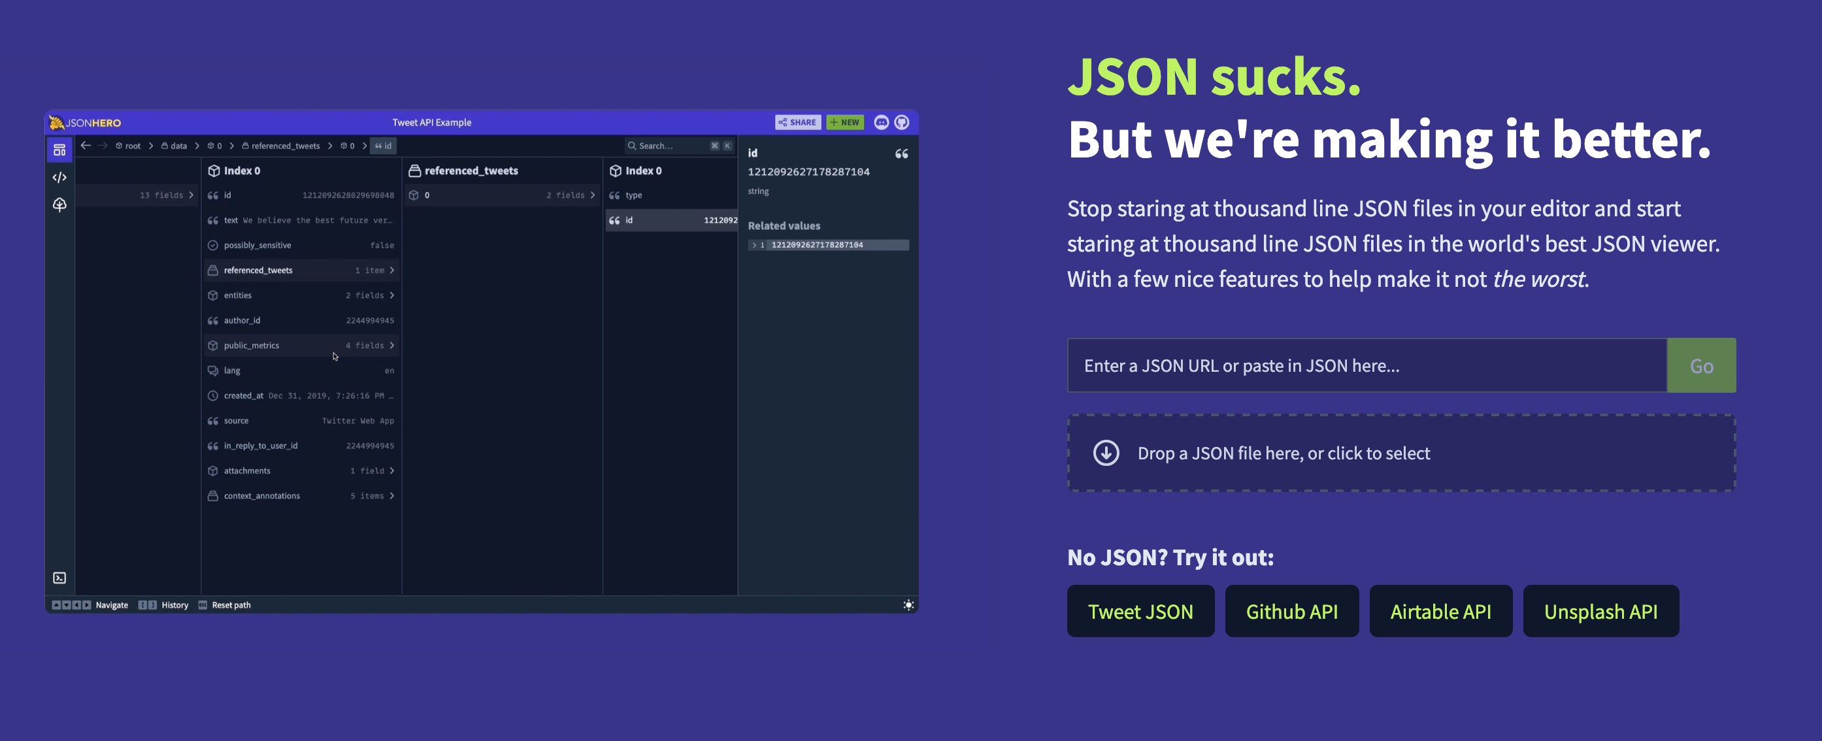Expand the related value disclosure arrow
Viewport: 1822px width, 741px height.
tap(754, 245)
